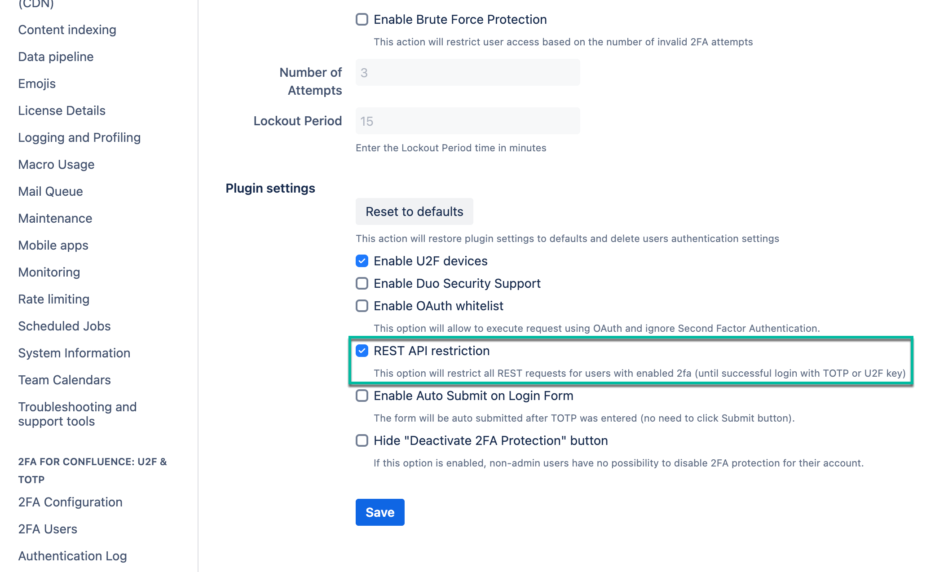Open Logging and Profiling settings
Viewport: 935px width, 572px height.
[x=79, y=137]
